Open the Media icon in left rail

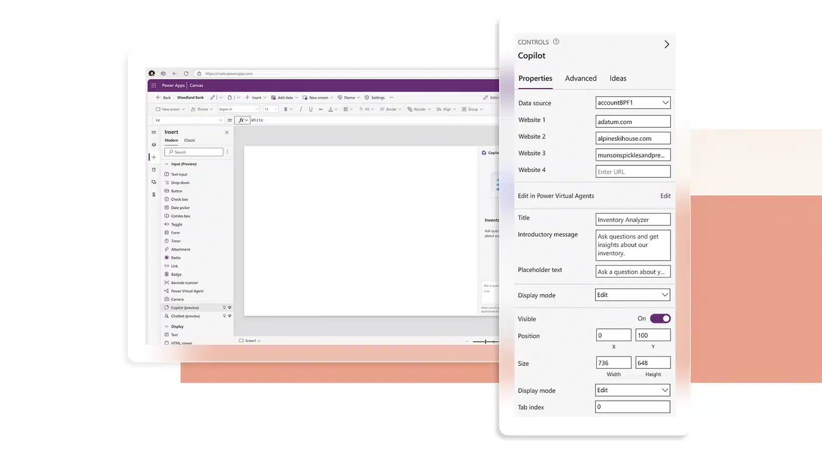tap(154, 182)
